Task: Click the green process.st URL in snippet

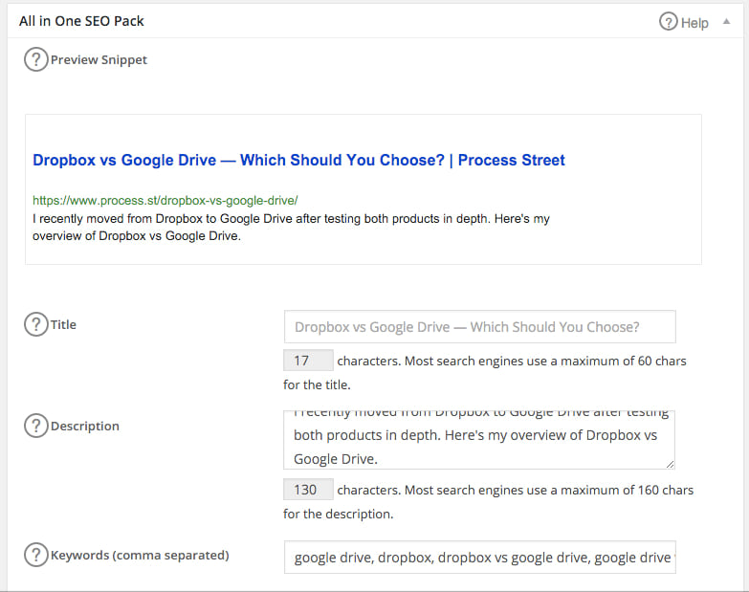Action: (165, 201)
